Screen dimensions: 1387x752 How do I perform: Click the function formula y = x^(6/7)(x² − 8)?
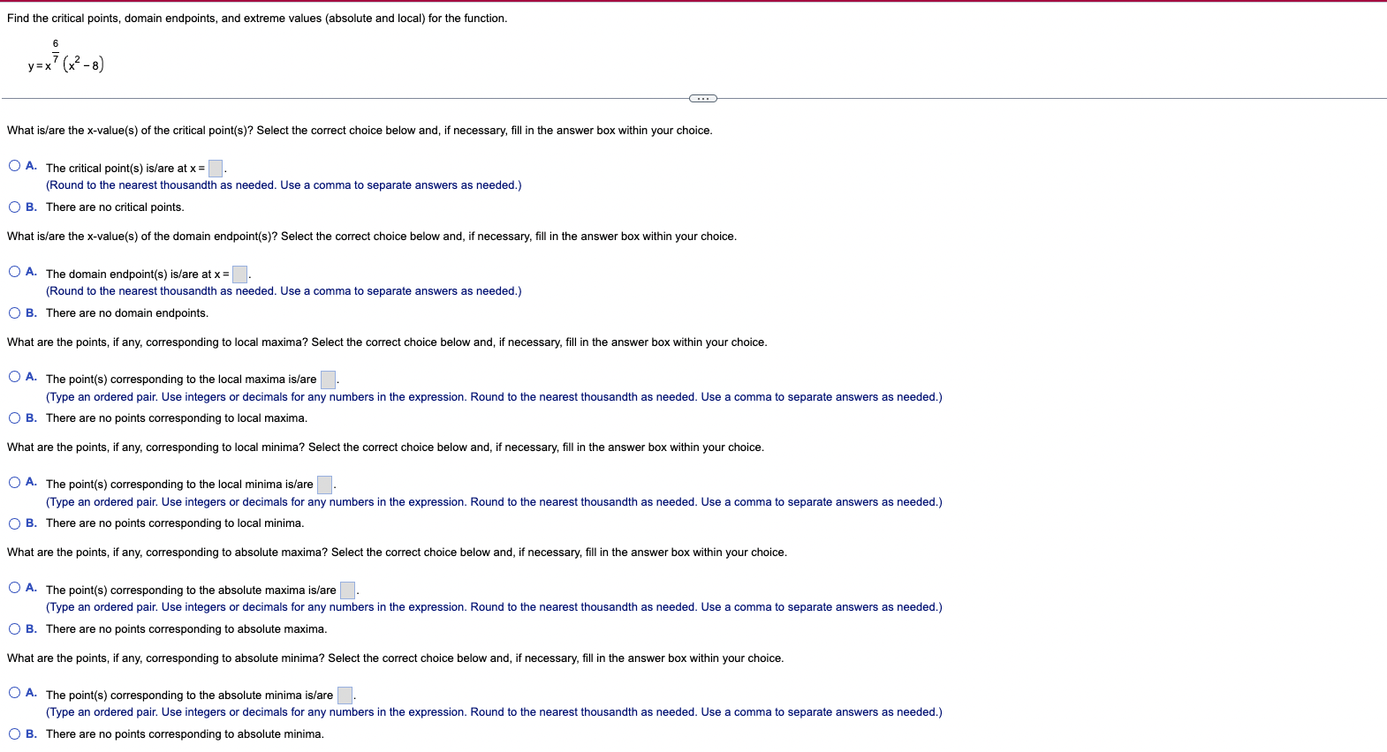coord(66,57)
